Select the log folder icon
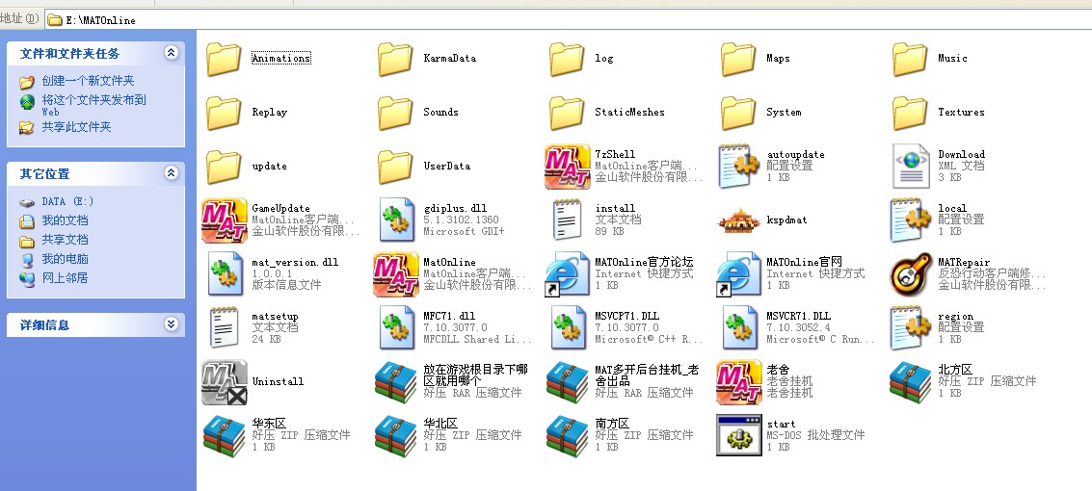The height and width of the screenshot is (491, 1092). coord(566,59)
